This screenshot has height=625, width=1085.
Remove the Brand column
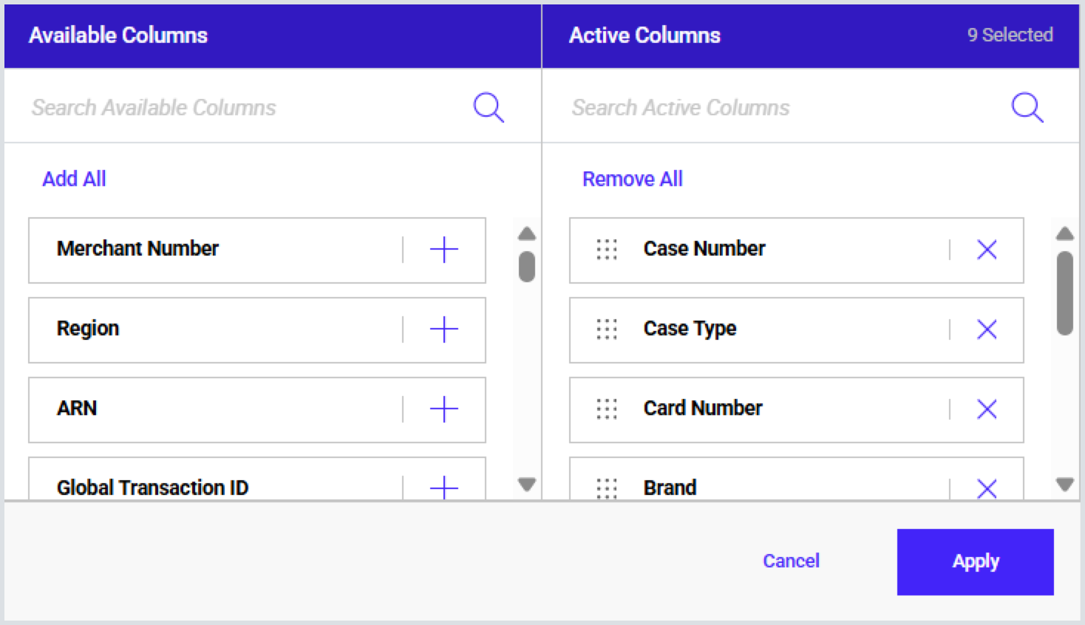click(987, 488)
